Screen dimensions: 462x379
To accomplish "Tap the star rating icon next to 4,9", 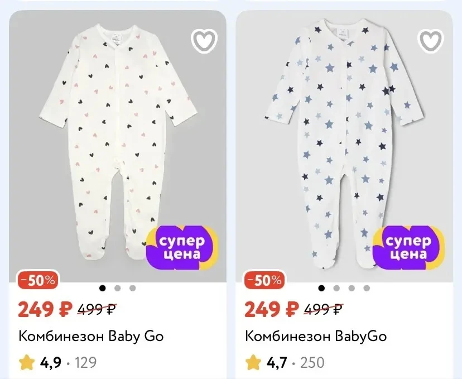I will point(27,362).
